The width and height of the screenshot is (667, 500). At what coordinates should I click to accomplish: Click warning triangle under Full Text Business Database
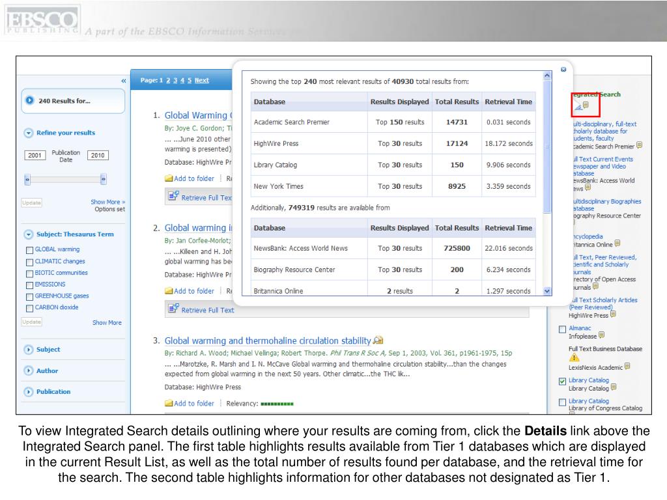point(575,357)
